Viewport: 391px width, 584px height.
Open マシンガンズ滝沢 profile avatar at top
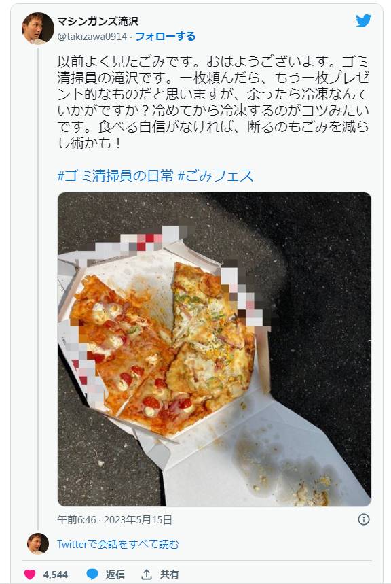click(x=38, y=29)
